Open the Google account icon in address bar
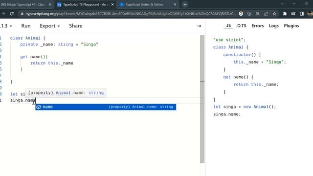This screenshot has width=313, height=176. 241,14
